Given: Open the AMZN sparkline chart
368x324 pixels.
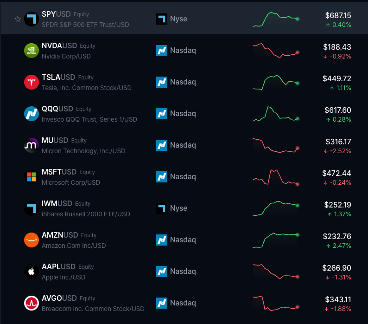Looking at the screenshot, I should [x=276, y=240].
